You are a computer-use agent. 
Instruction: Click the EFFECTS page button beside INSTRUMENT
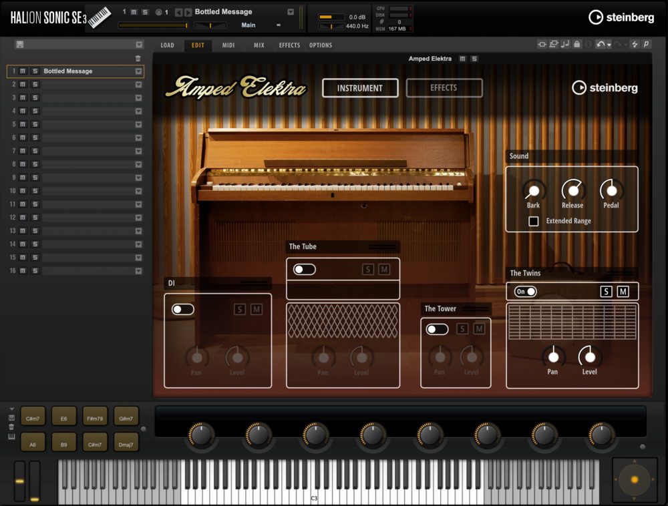(444, 87)
